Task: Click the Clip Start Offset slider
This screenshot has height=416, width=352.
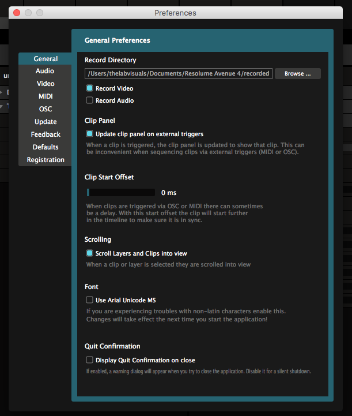Action: (x=120, y=193)
